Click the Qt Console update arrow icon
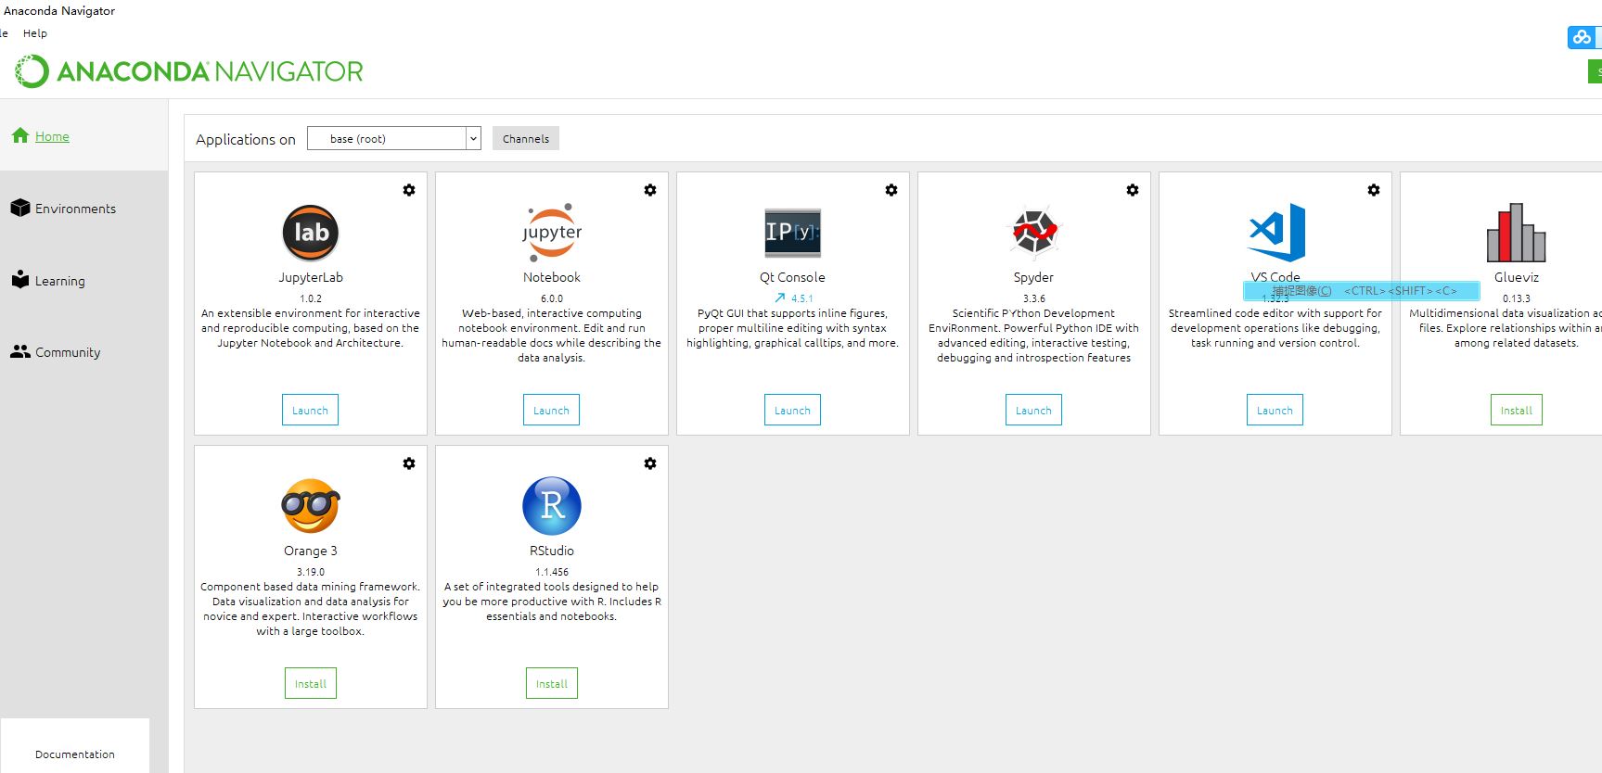The image size is (1602, 773). (x=780, y=298)
